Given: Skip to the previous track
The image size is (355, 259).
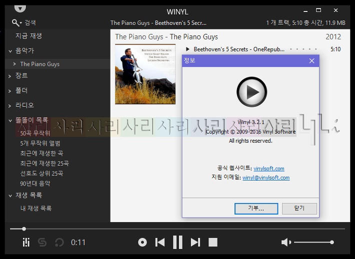Looking at the screenshot, I should pos(160,243).
